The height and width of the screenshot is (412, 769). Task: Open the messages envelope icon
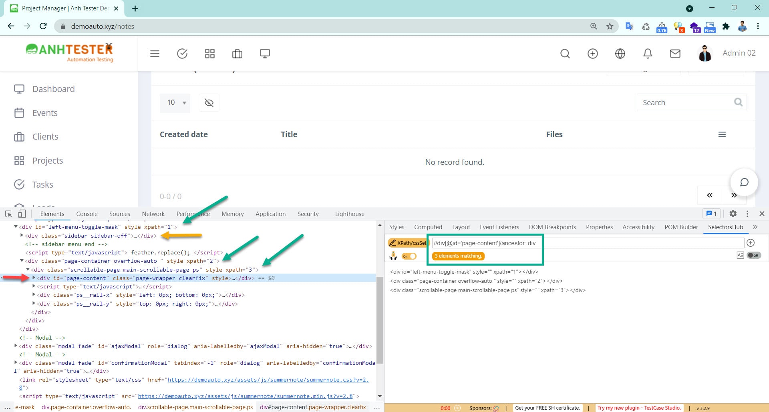(675, 54)
